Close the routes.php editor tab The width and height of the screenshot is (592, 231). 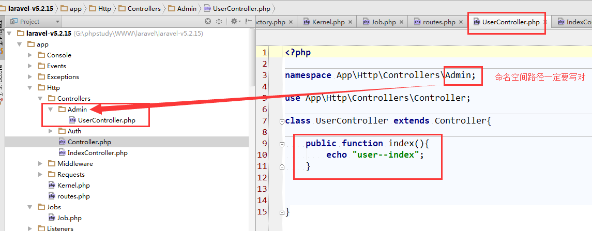[461, 22]
